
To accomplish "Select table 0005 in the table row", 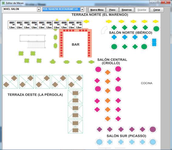I will pyautogui.click(x=42, y=25).
